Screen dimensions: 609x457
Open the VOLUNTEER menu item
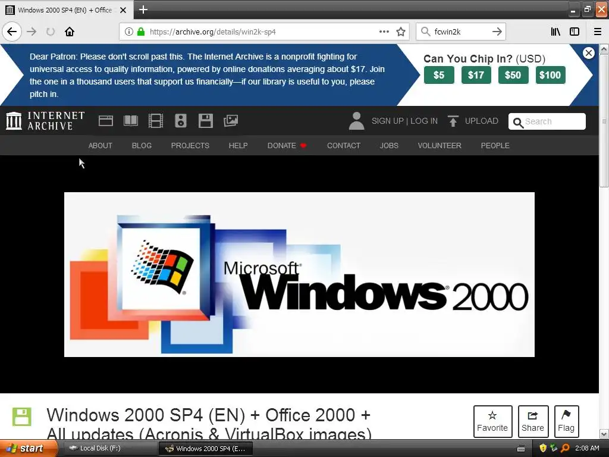(440, 146)
